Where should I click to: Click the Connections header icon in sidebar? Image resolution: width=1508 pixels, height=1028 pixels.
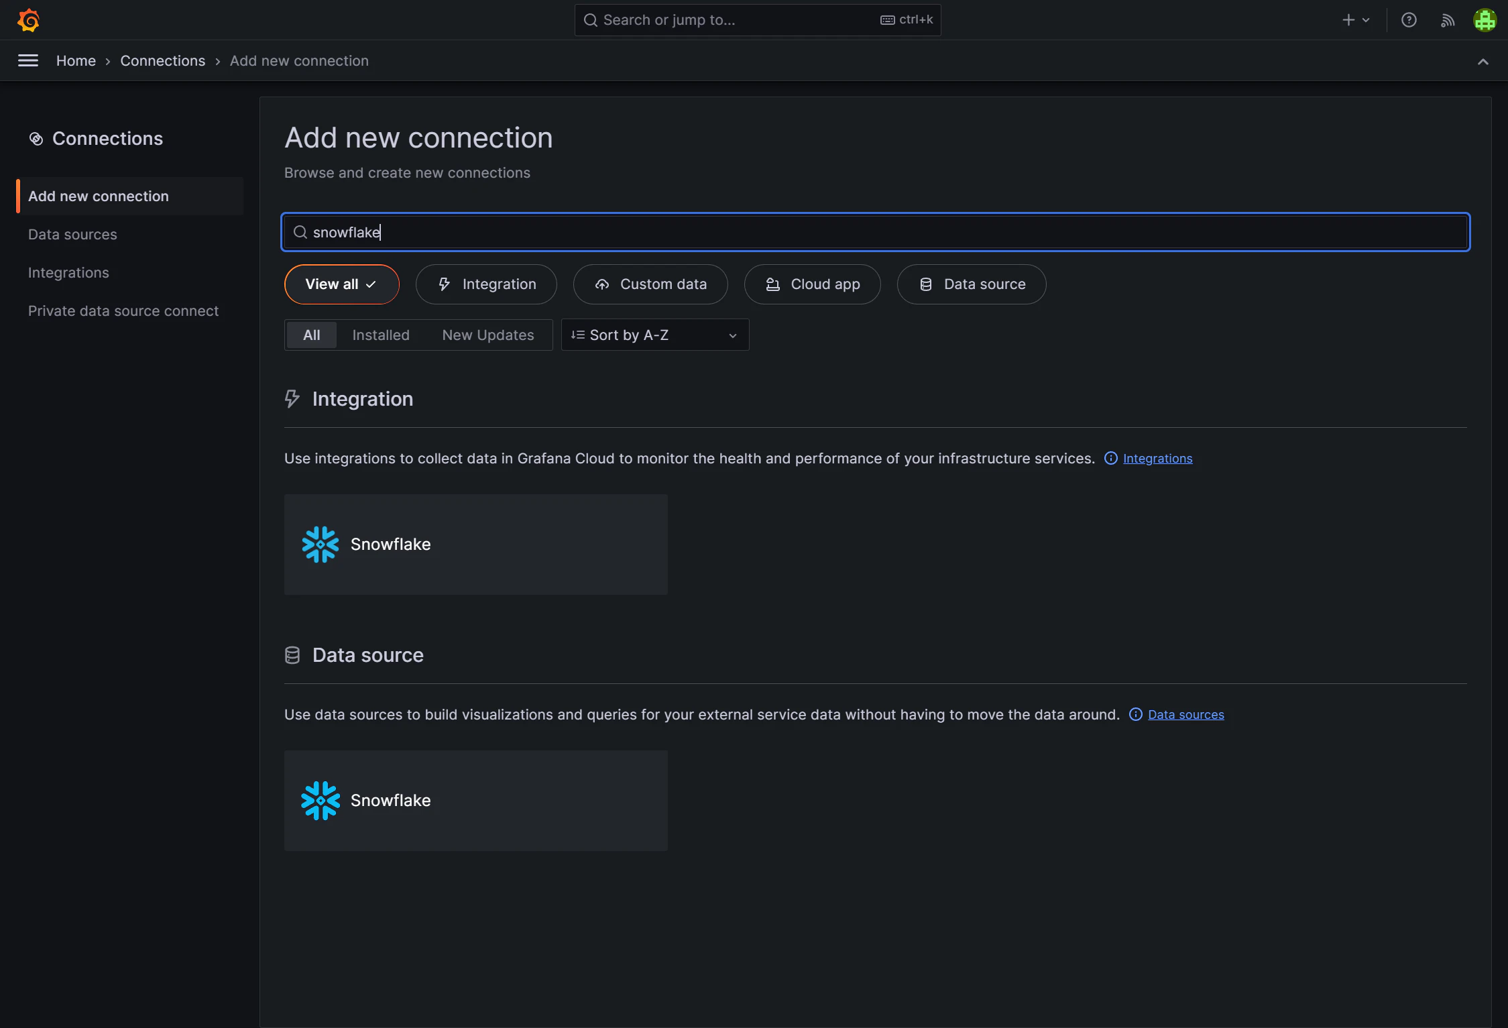pos(36,138)
